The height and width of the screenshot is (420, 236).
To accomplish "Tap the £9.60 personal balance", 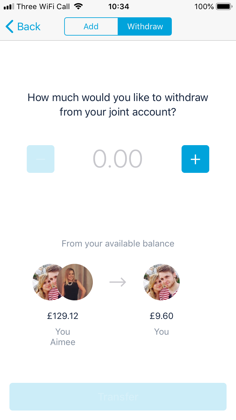I will tap(161, 316).
